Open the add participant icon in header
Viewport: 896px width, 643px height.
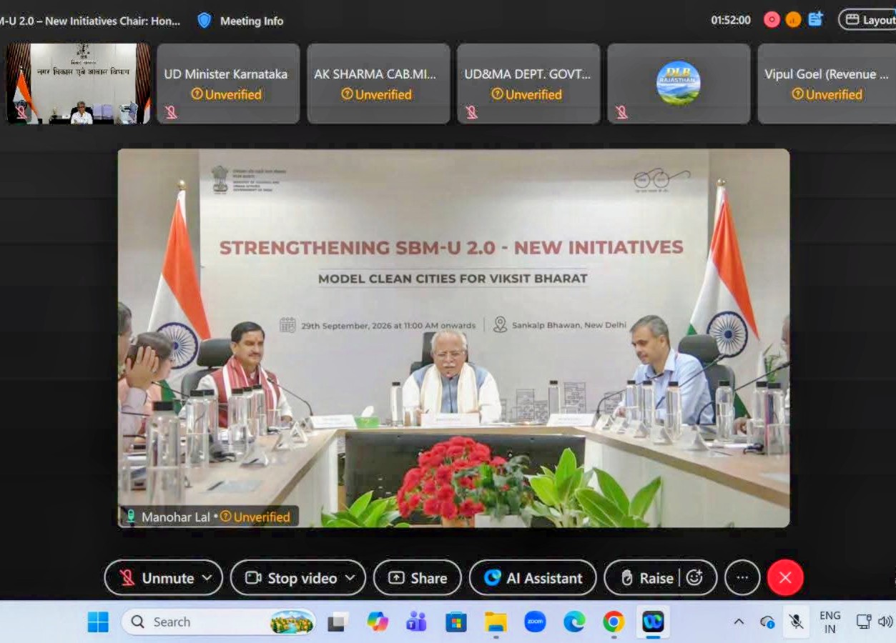coord(815,19)
